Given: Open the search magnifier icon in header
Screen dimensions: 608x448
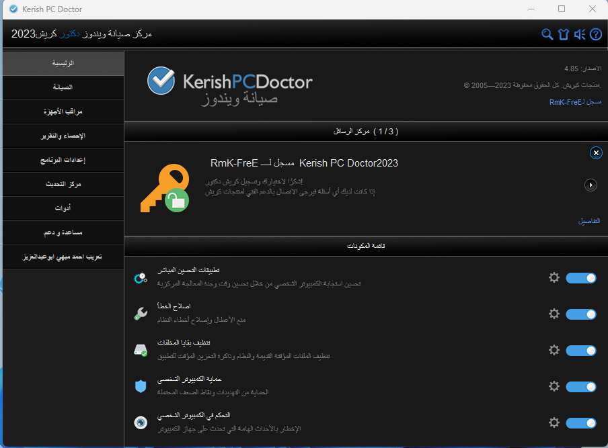Looking at the screenshot, I should 547,34.
